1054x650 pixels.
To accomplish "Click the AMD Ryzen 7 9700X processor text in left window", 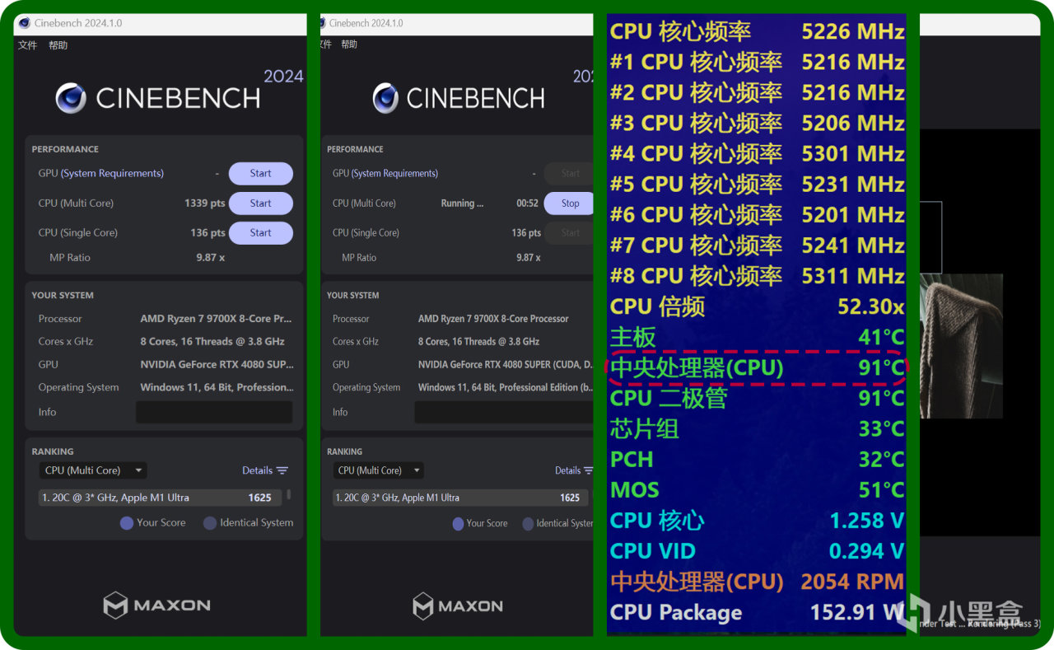I will tap(216, 318).
